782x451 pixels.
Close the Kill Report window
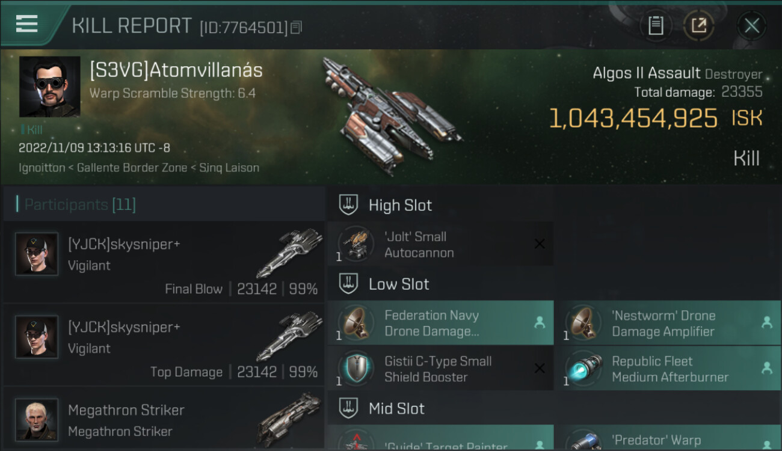click(752, 26)
